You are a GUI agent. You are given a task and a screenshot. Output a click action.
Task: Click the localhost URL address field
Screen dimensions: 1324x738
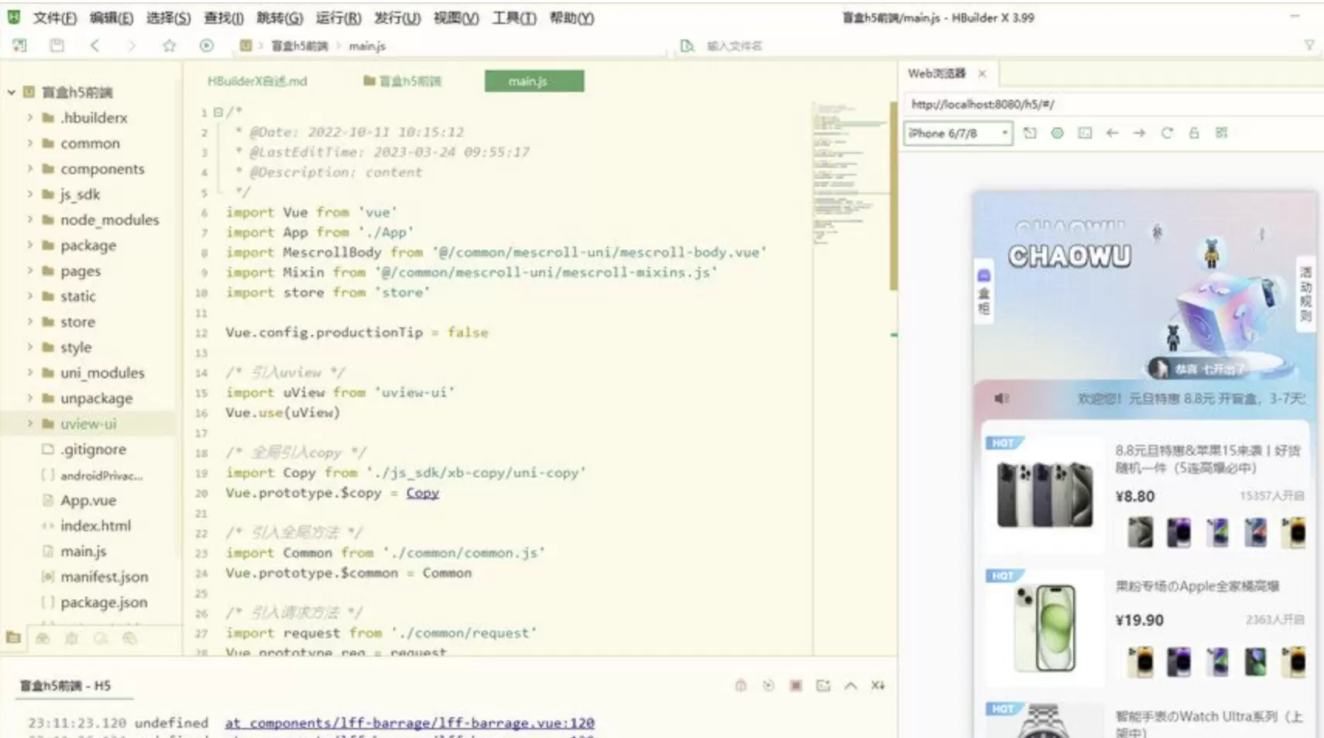pyautogui.click(x=1113, y=104)
